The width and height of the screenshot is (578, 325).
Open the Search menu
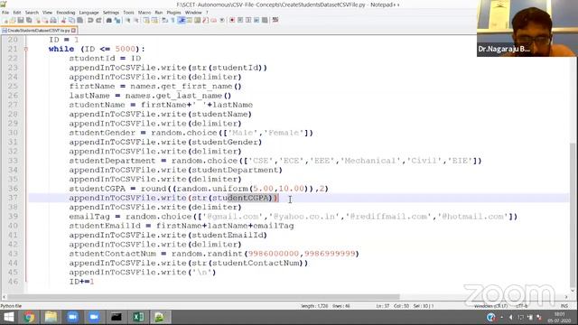click(33, 13)
